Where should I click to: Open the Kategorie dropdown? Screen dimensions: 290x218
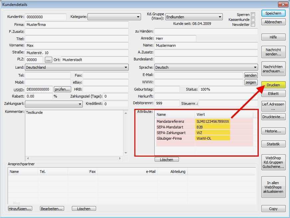pyautogui.click(x=114, y=17)
